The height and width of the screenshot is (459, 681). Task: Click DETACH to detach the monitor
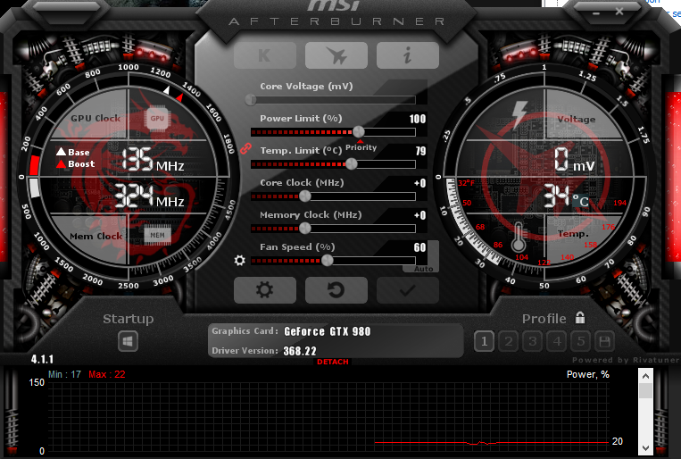pos(333,362)
